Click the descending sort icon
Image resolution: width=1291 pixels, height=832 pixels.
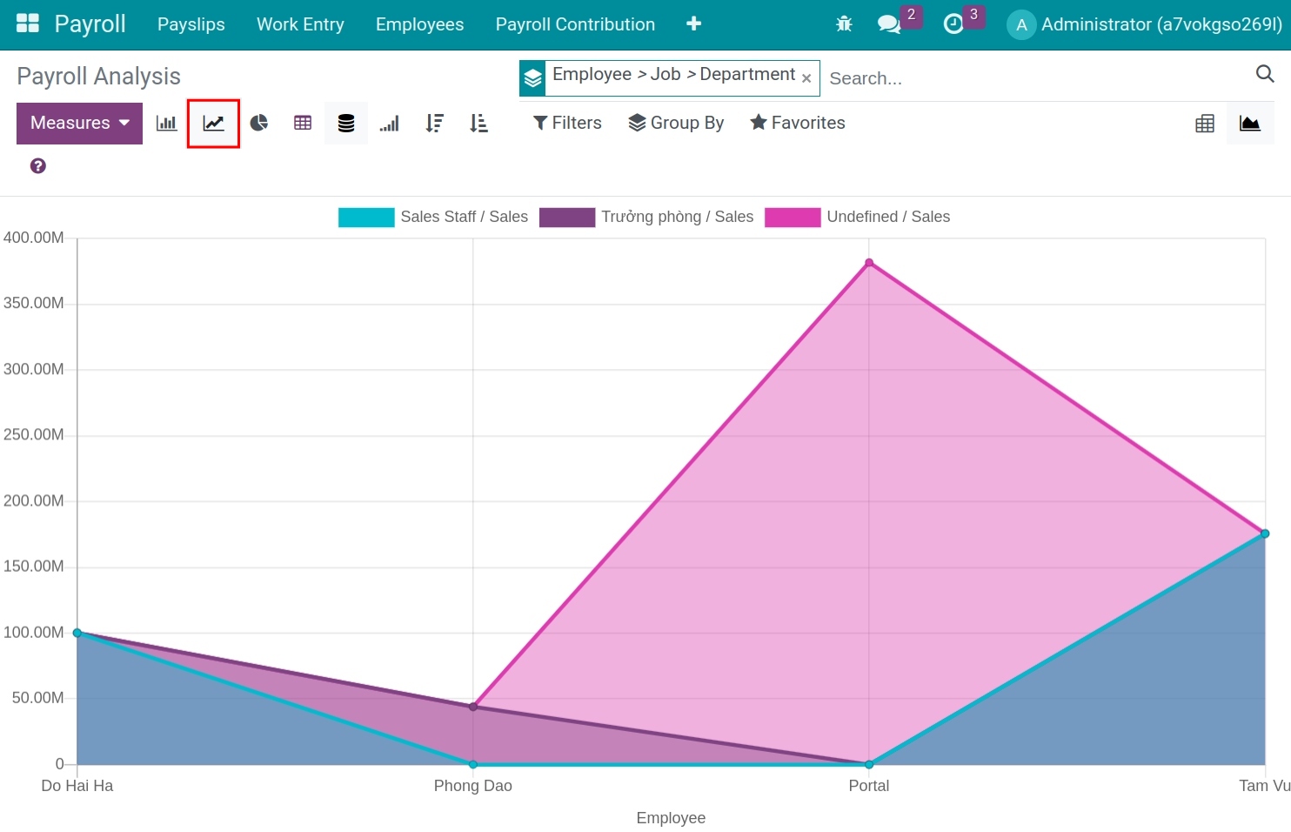pos(434,123)
